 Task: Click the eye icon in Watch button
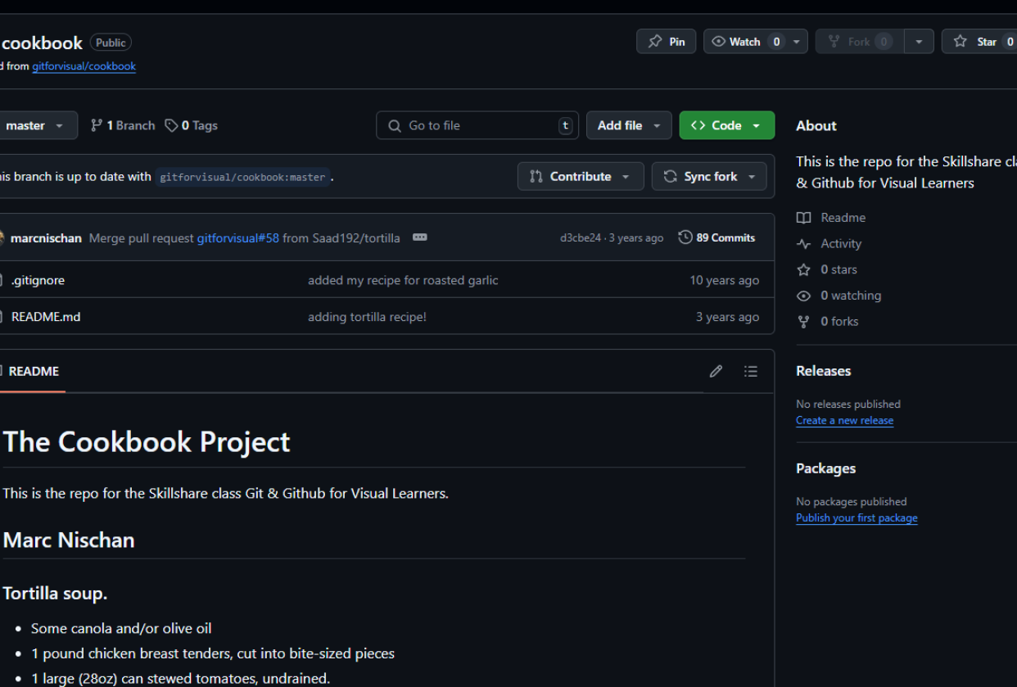(719, 42)
